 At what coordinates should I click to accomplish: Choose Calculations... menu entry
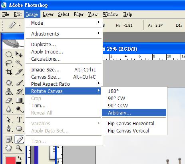click(63, 59)
